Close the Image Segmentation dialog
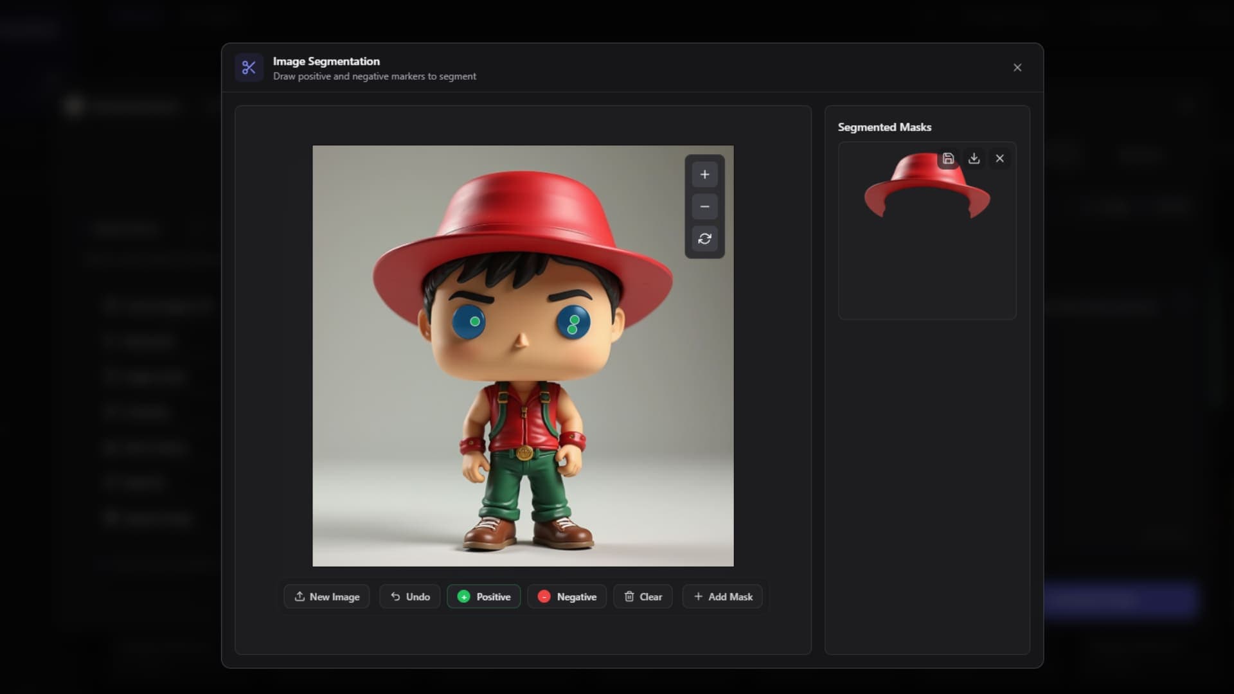1234x694 pixels. 1017,67
